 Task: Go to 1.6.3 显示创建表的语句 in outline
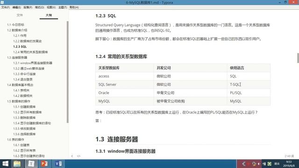pyautogui.click(x=29, y=156)
